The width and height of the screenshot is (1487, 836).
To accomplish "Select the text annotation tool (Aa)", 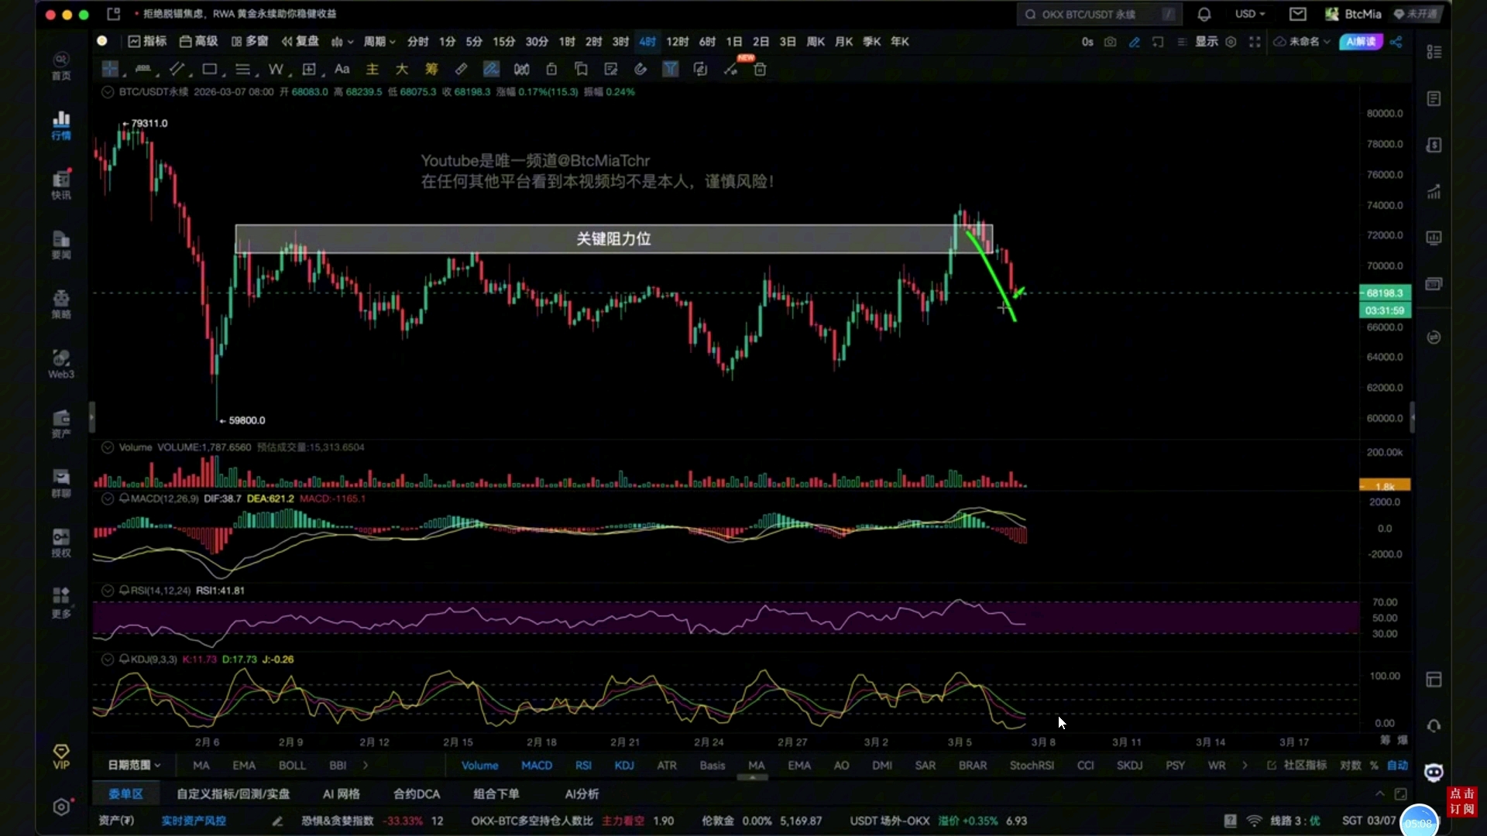I will 342,69.
